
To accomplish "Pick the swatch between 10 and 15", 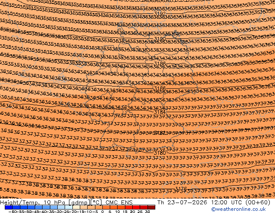I will click(x=121, y=207).
